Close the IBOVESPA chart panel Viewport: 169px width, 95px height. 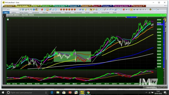[165, 15]
